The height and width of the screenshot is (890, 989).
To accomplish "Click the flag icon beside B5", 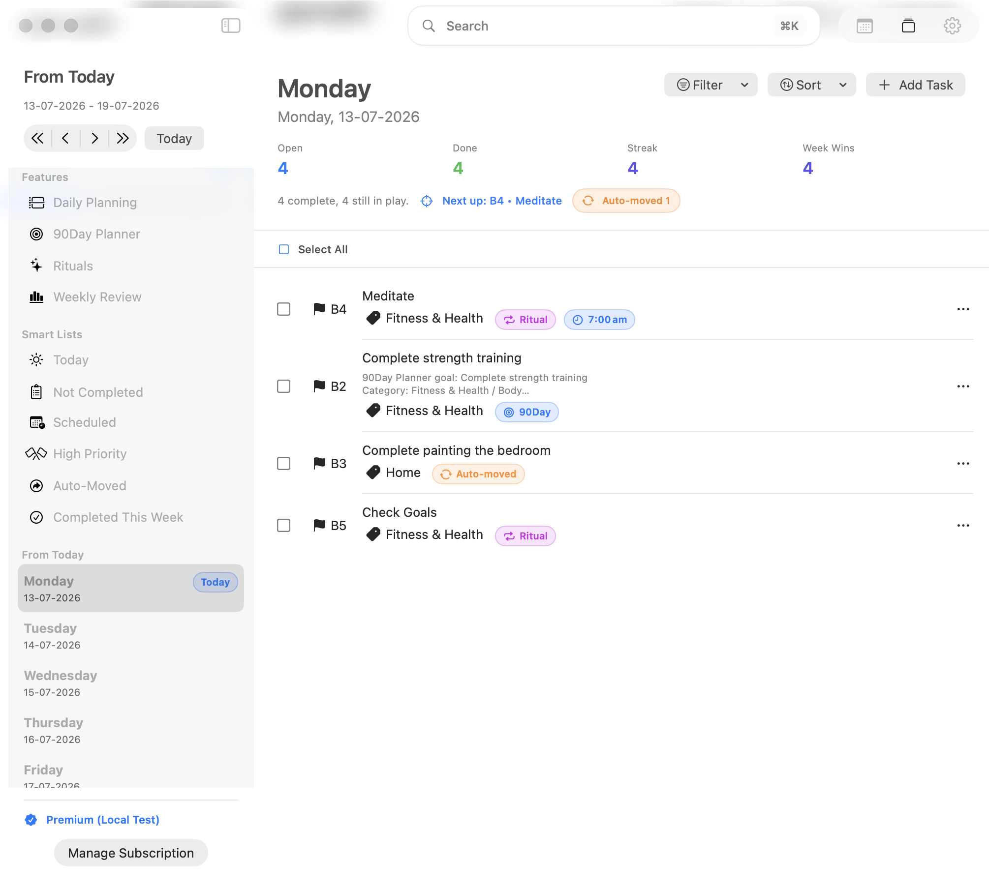I will (319, 525).
